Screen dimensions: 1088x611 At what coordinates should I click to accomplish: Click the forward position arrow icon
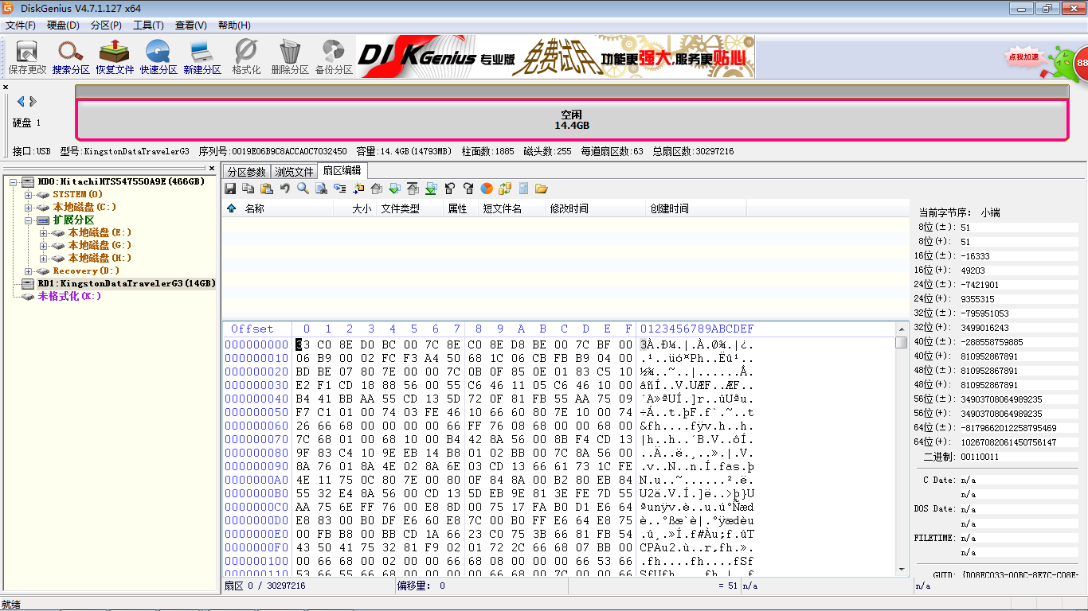coord(468,189)
